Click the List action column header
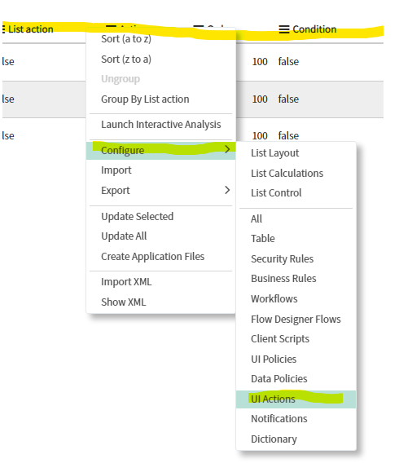 pos(30,29)
